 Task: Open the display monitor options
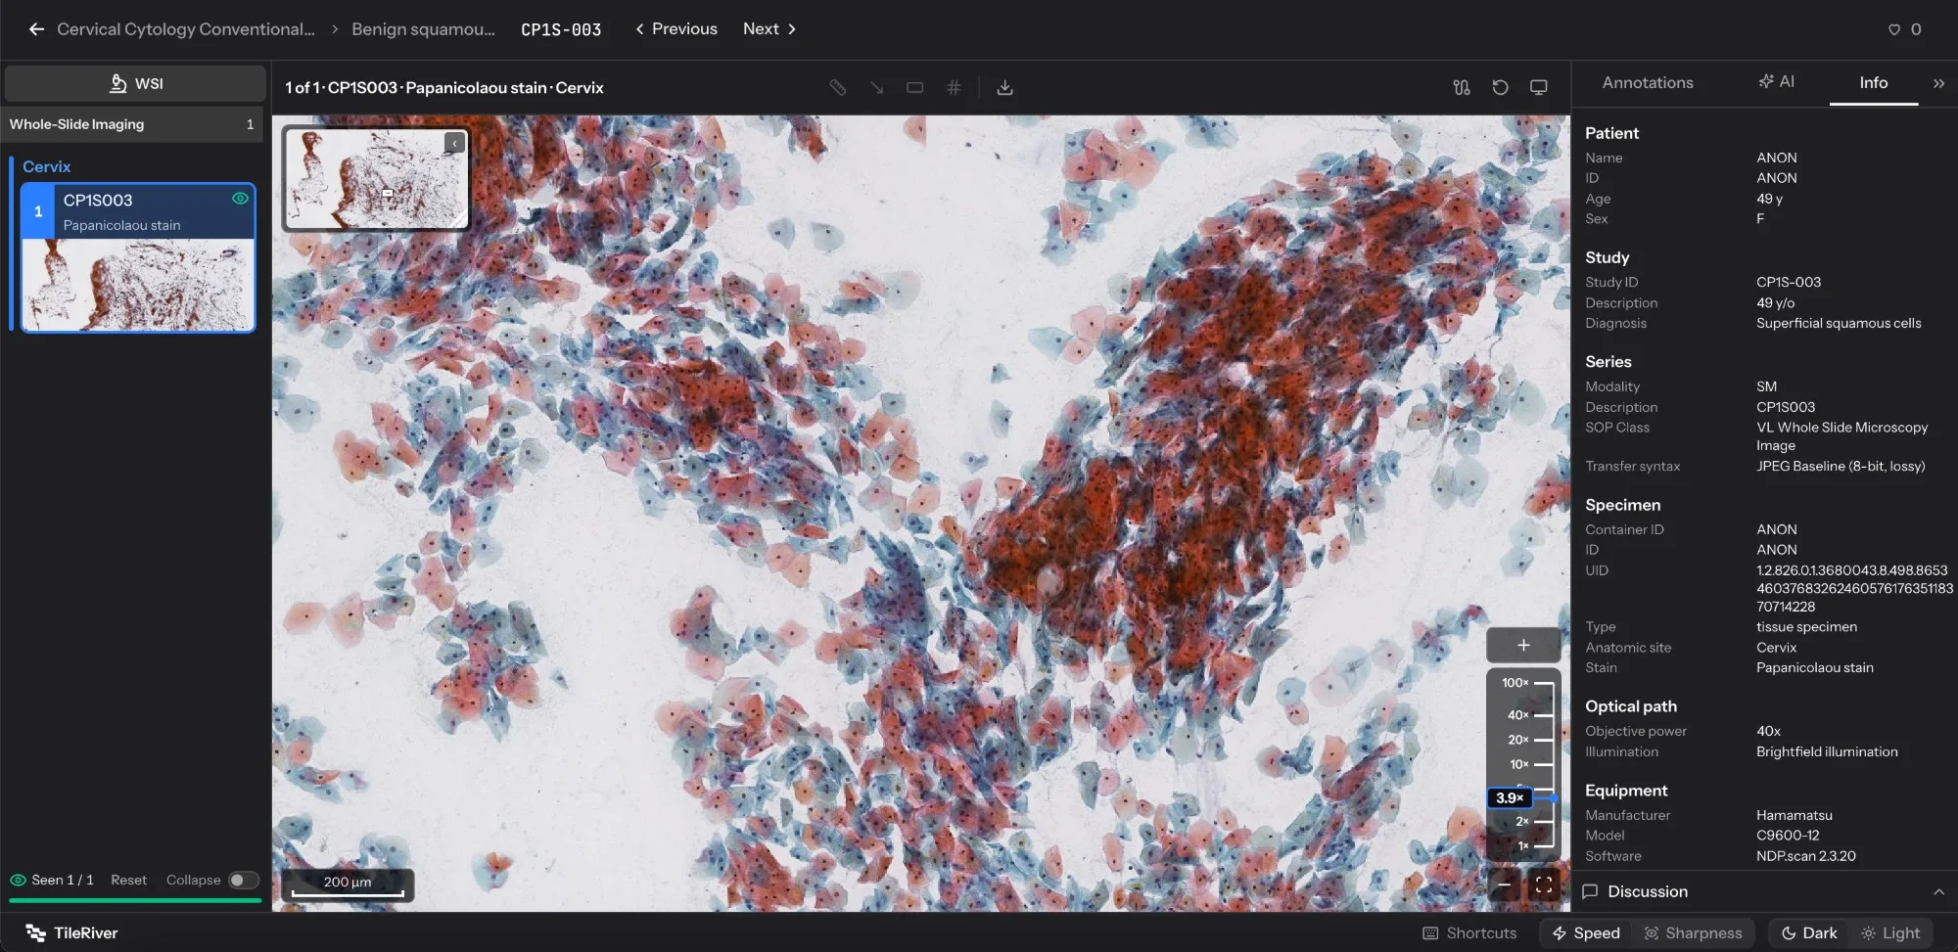[1539, 88]
